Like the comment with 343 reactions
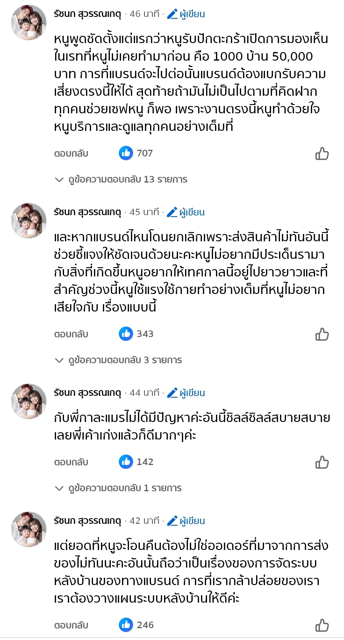 point(322,334)
